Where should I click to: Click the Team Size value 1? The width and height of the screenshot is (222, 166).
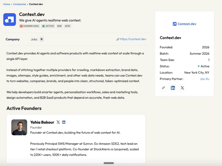click(209, 60)
